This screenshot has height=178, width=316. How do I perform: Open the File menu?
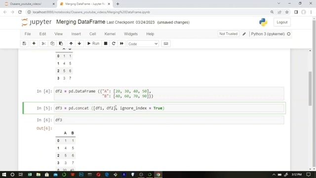(28, 34)
